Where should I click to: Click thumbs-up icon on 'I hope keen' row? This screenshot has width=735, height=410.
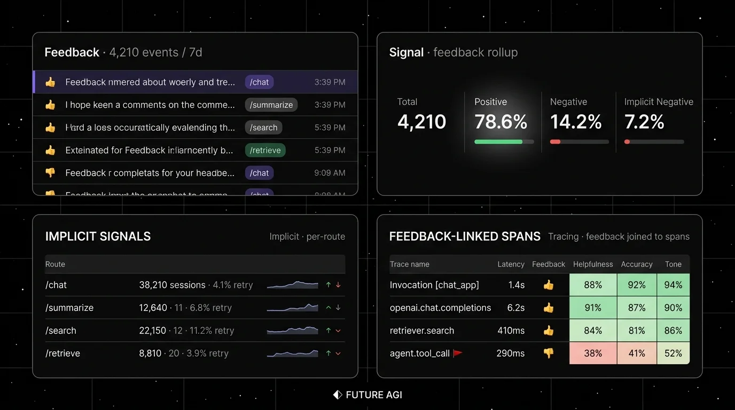tap(50, 105)
